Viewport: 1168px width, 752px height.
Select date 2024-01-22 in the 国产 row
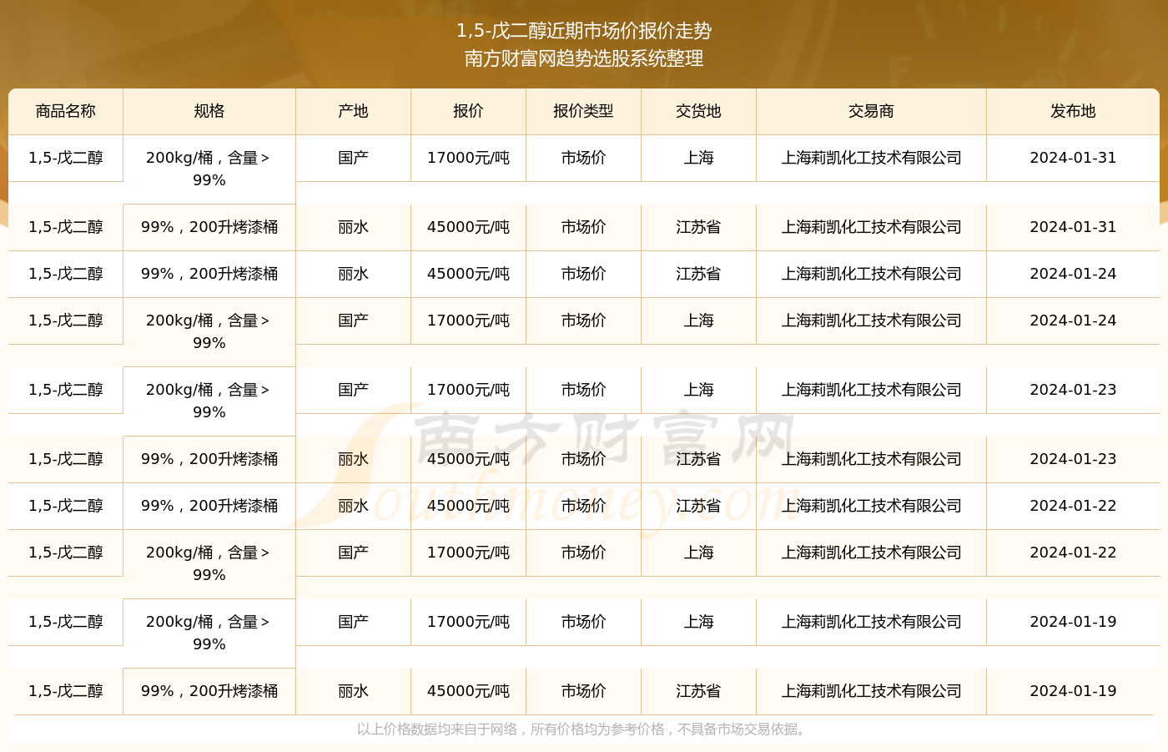pyautogui.click(x=1073, y=553)
